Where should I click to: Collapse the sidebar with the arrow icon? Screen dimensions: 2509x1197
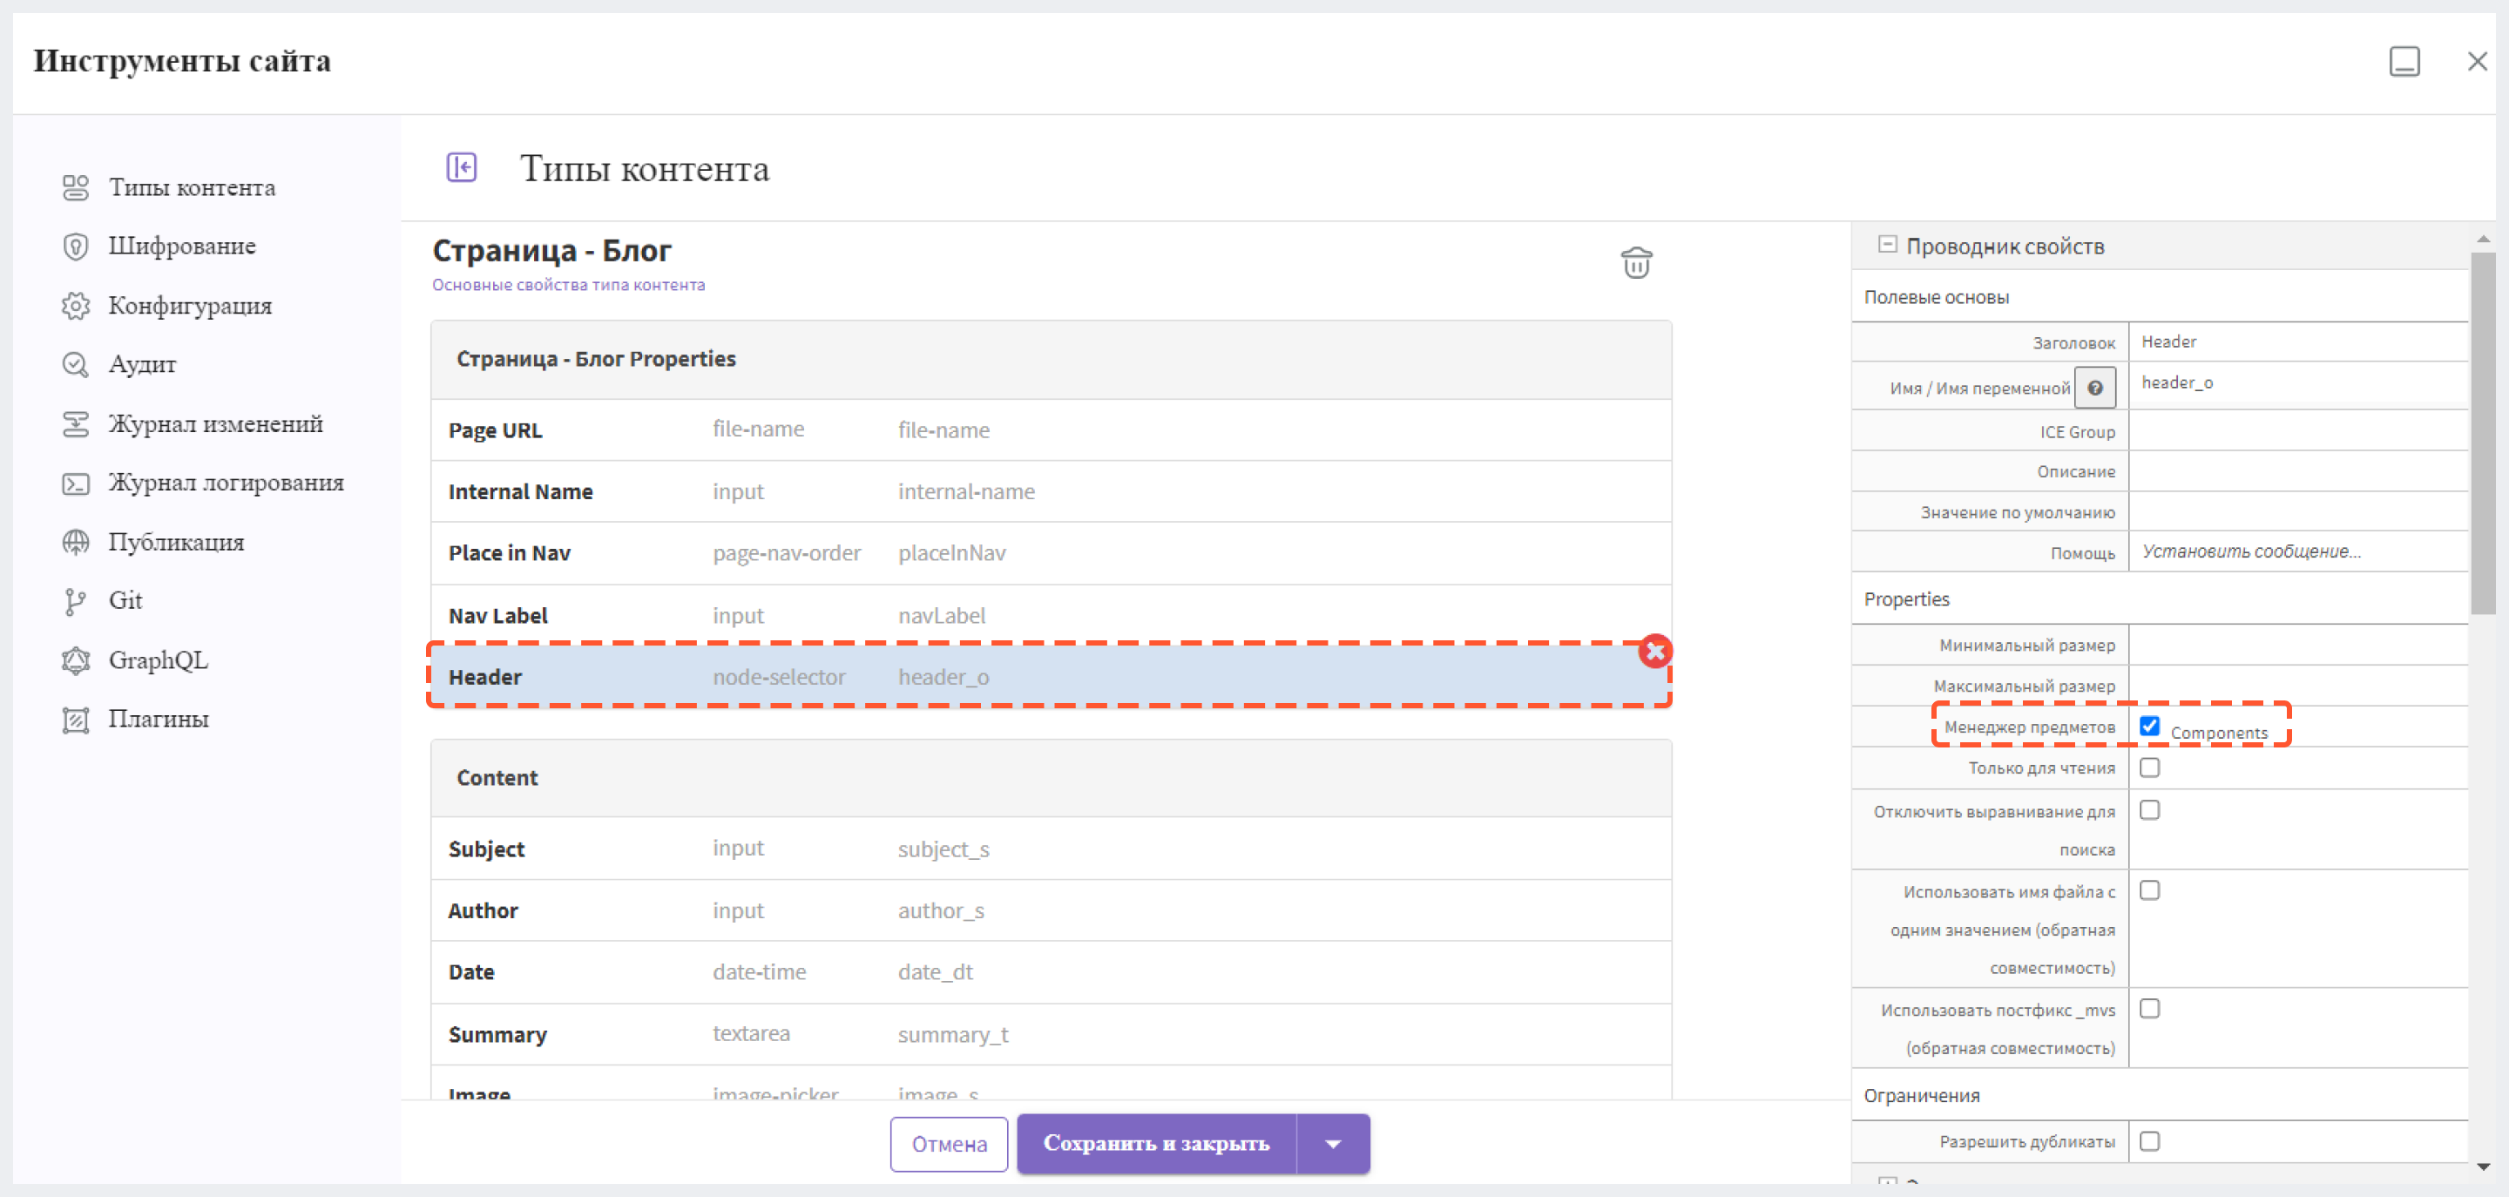coord(461,167)
